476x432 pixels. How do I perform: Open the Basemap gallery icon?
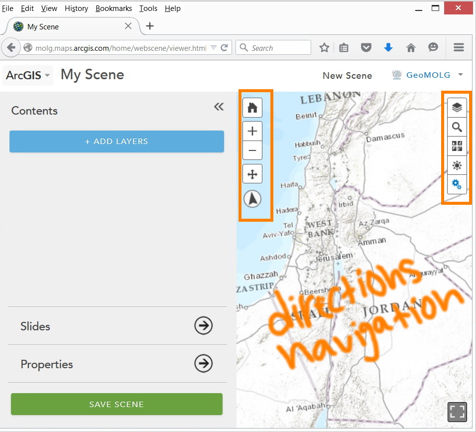coord(457,146)
